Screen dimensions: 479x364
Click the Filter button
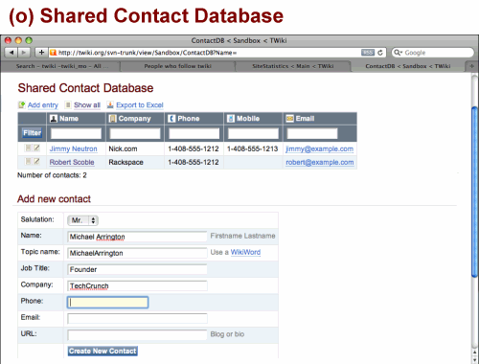pos(33,133)
